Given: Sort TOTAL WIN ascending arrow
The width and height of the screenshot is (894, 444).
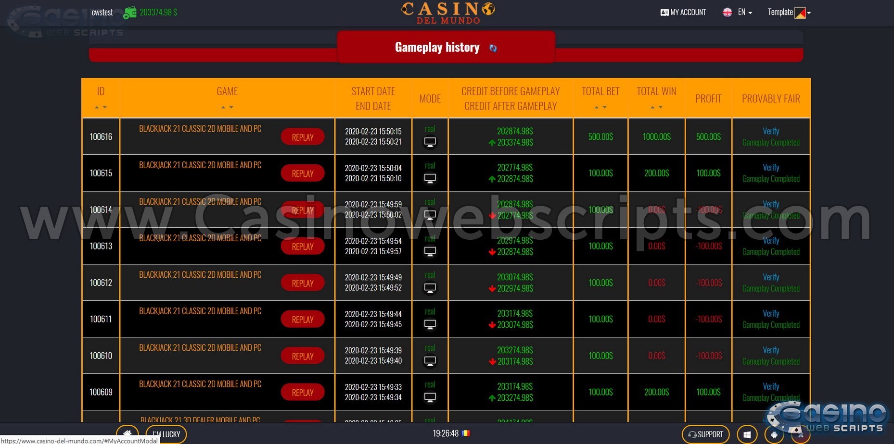Looking at the screenshot, I should [652, 107].
